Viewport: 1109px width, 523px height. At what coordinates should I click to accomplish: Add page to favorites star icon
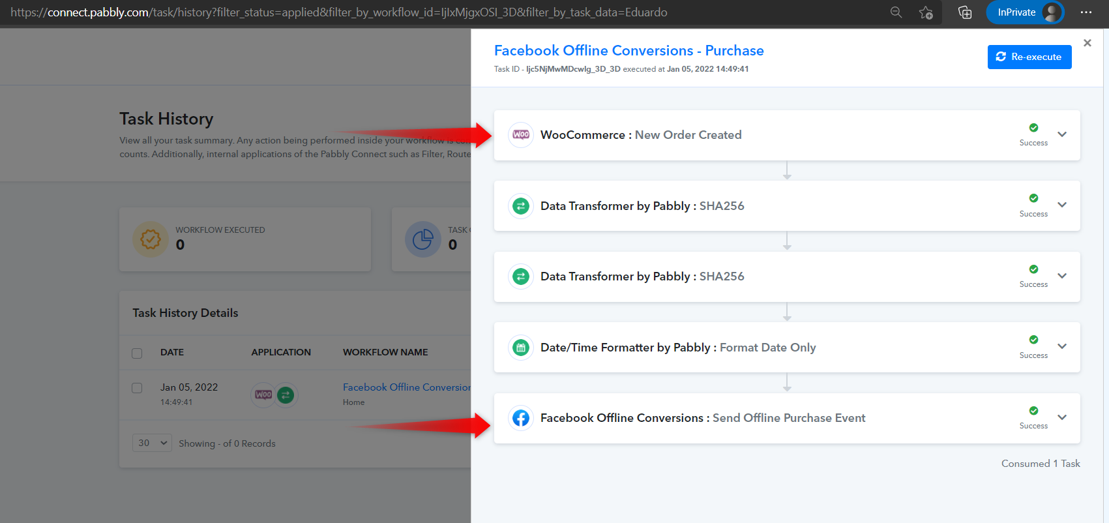[x=926, y=12]
